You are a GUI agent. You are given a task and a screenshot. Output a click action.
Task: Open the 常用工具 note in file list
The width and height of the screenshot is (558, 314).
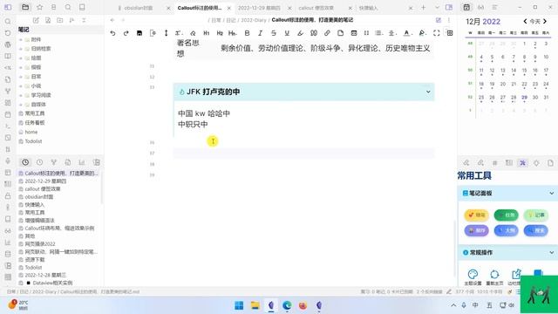click(35, 113)
